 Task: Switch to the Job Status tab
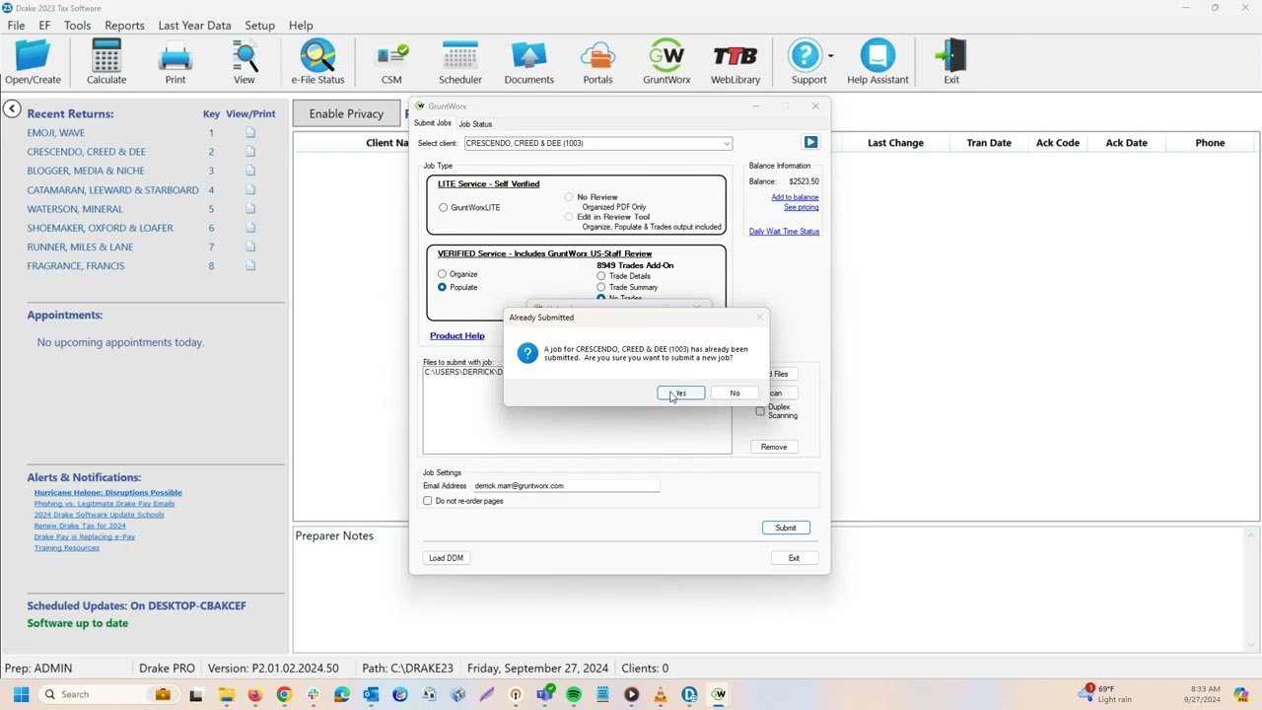(475, 124)
